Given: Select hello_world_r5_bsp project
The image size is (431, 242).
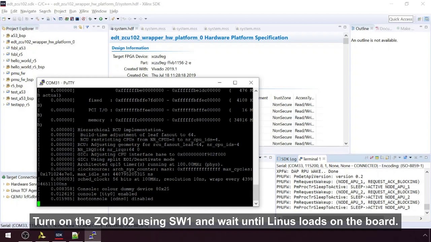Looking at the screenshot, I should (x=27, y=67).
